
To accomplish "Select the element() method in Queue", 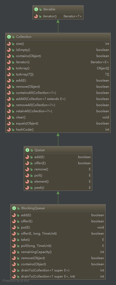I will 58,182.
